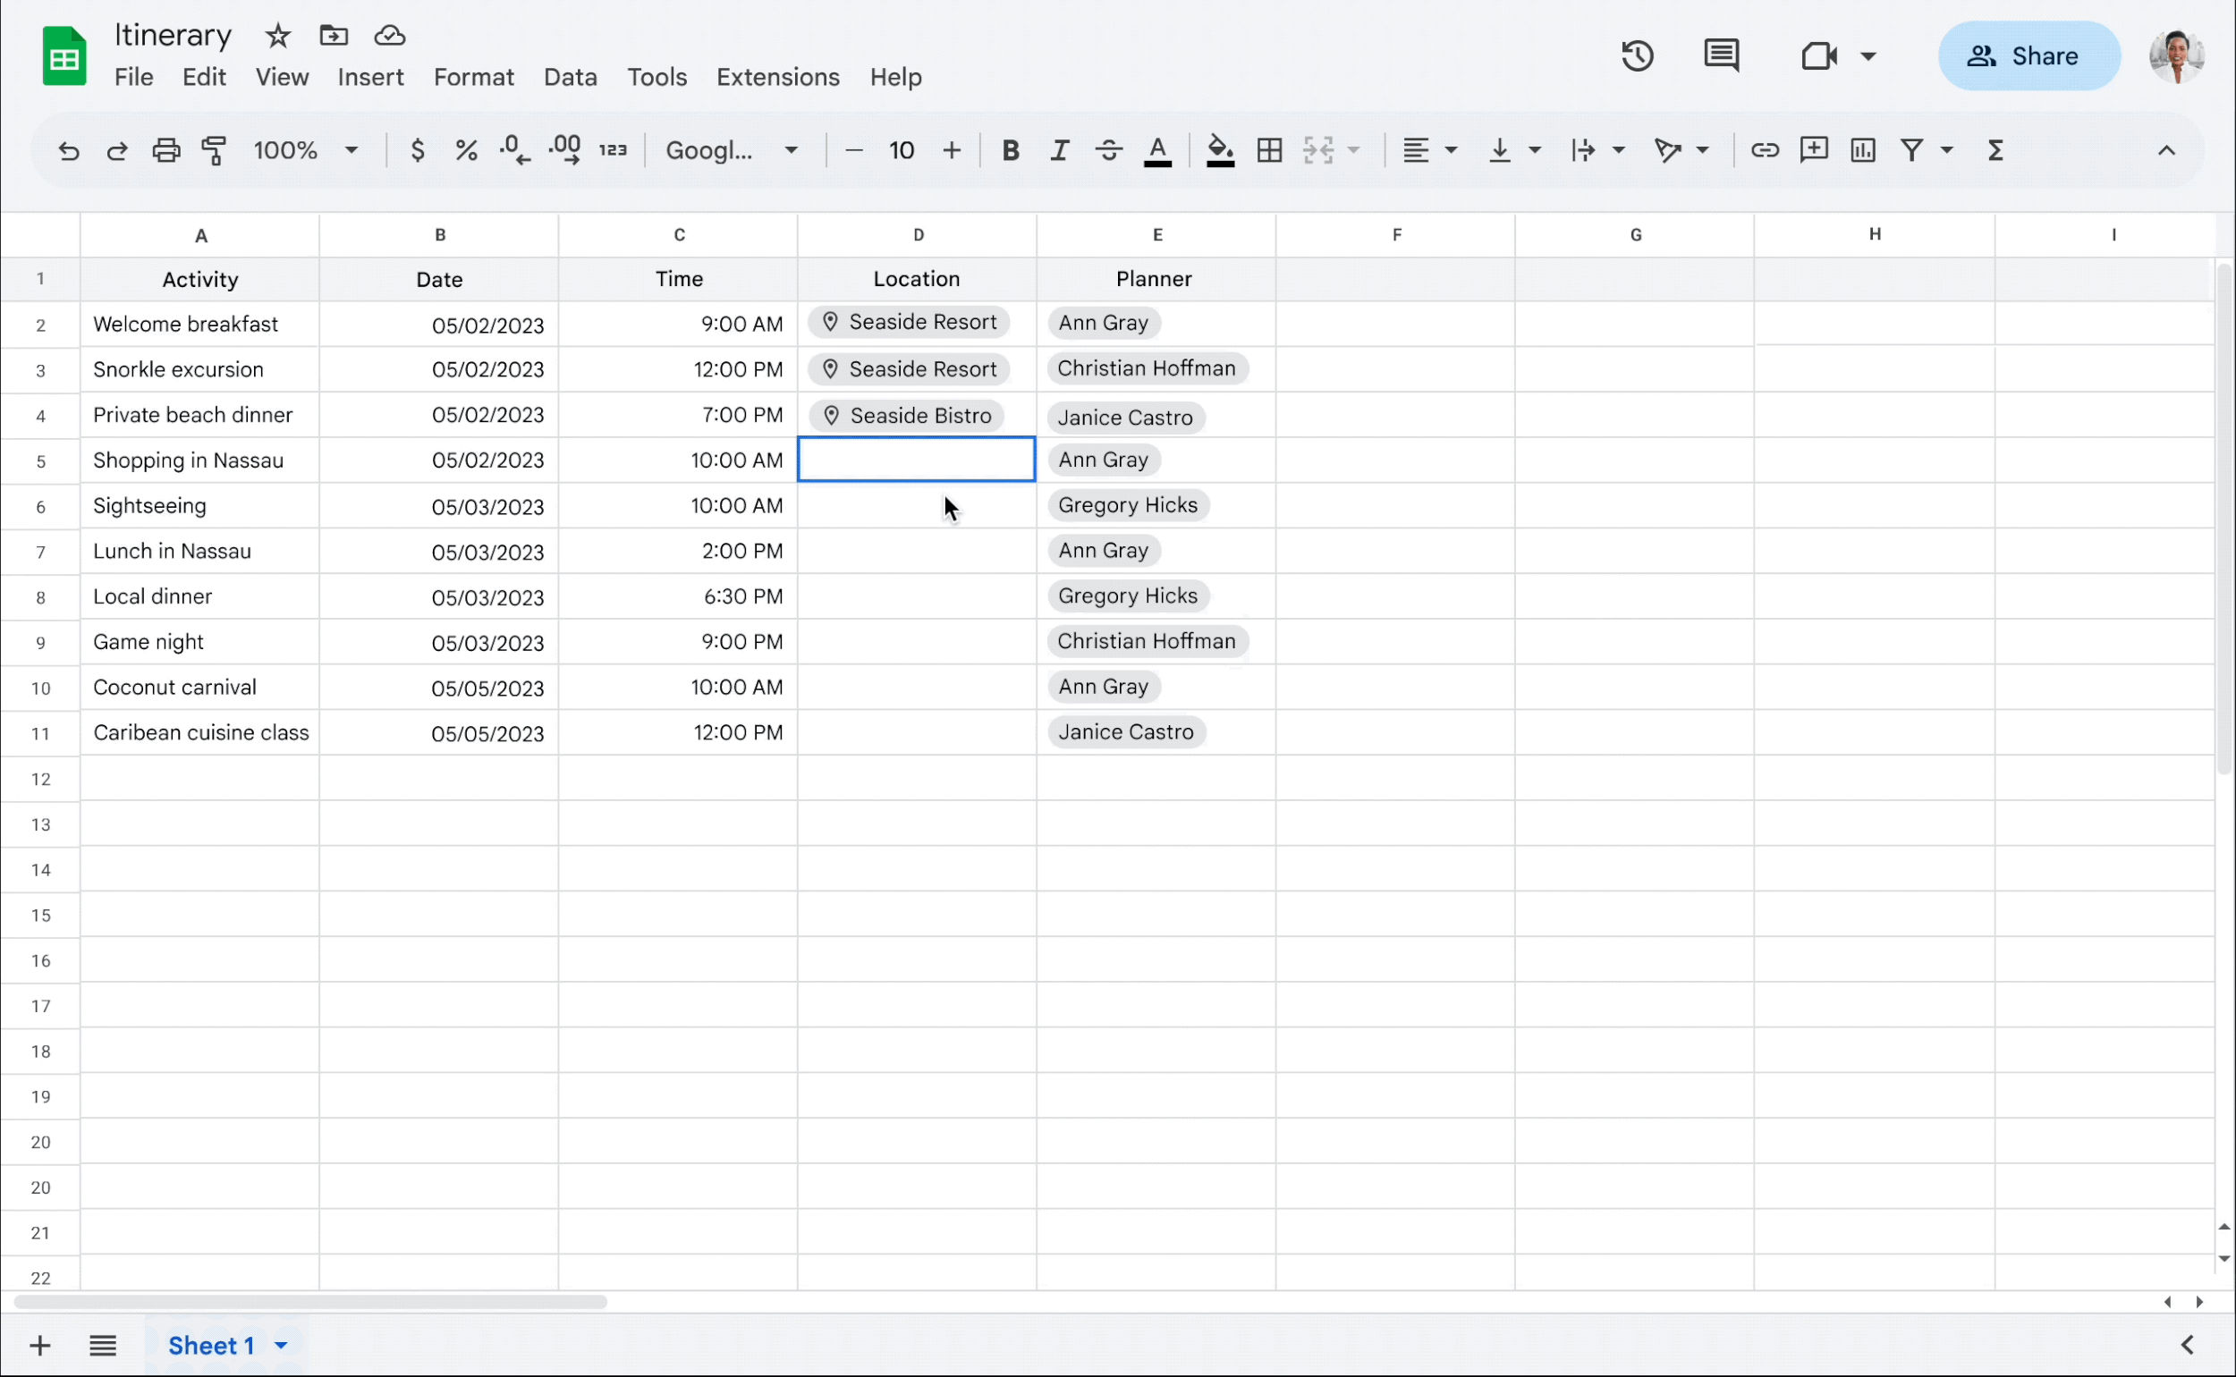Open the Sheet1 tab menu

point(282,1345)
